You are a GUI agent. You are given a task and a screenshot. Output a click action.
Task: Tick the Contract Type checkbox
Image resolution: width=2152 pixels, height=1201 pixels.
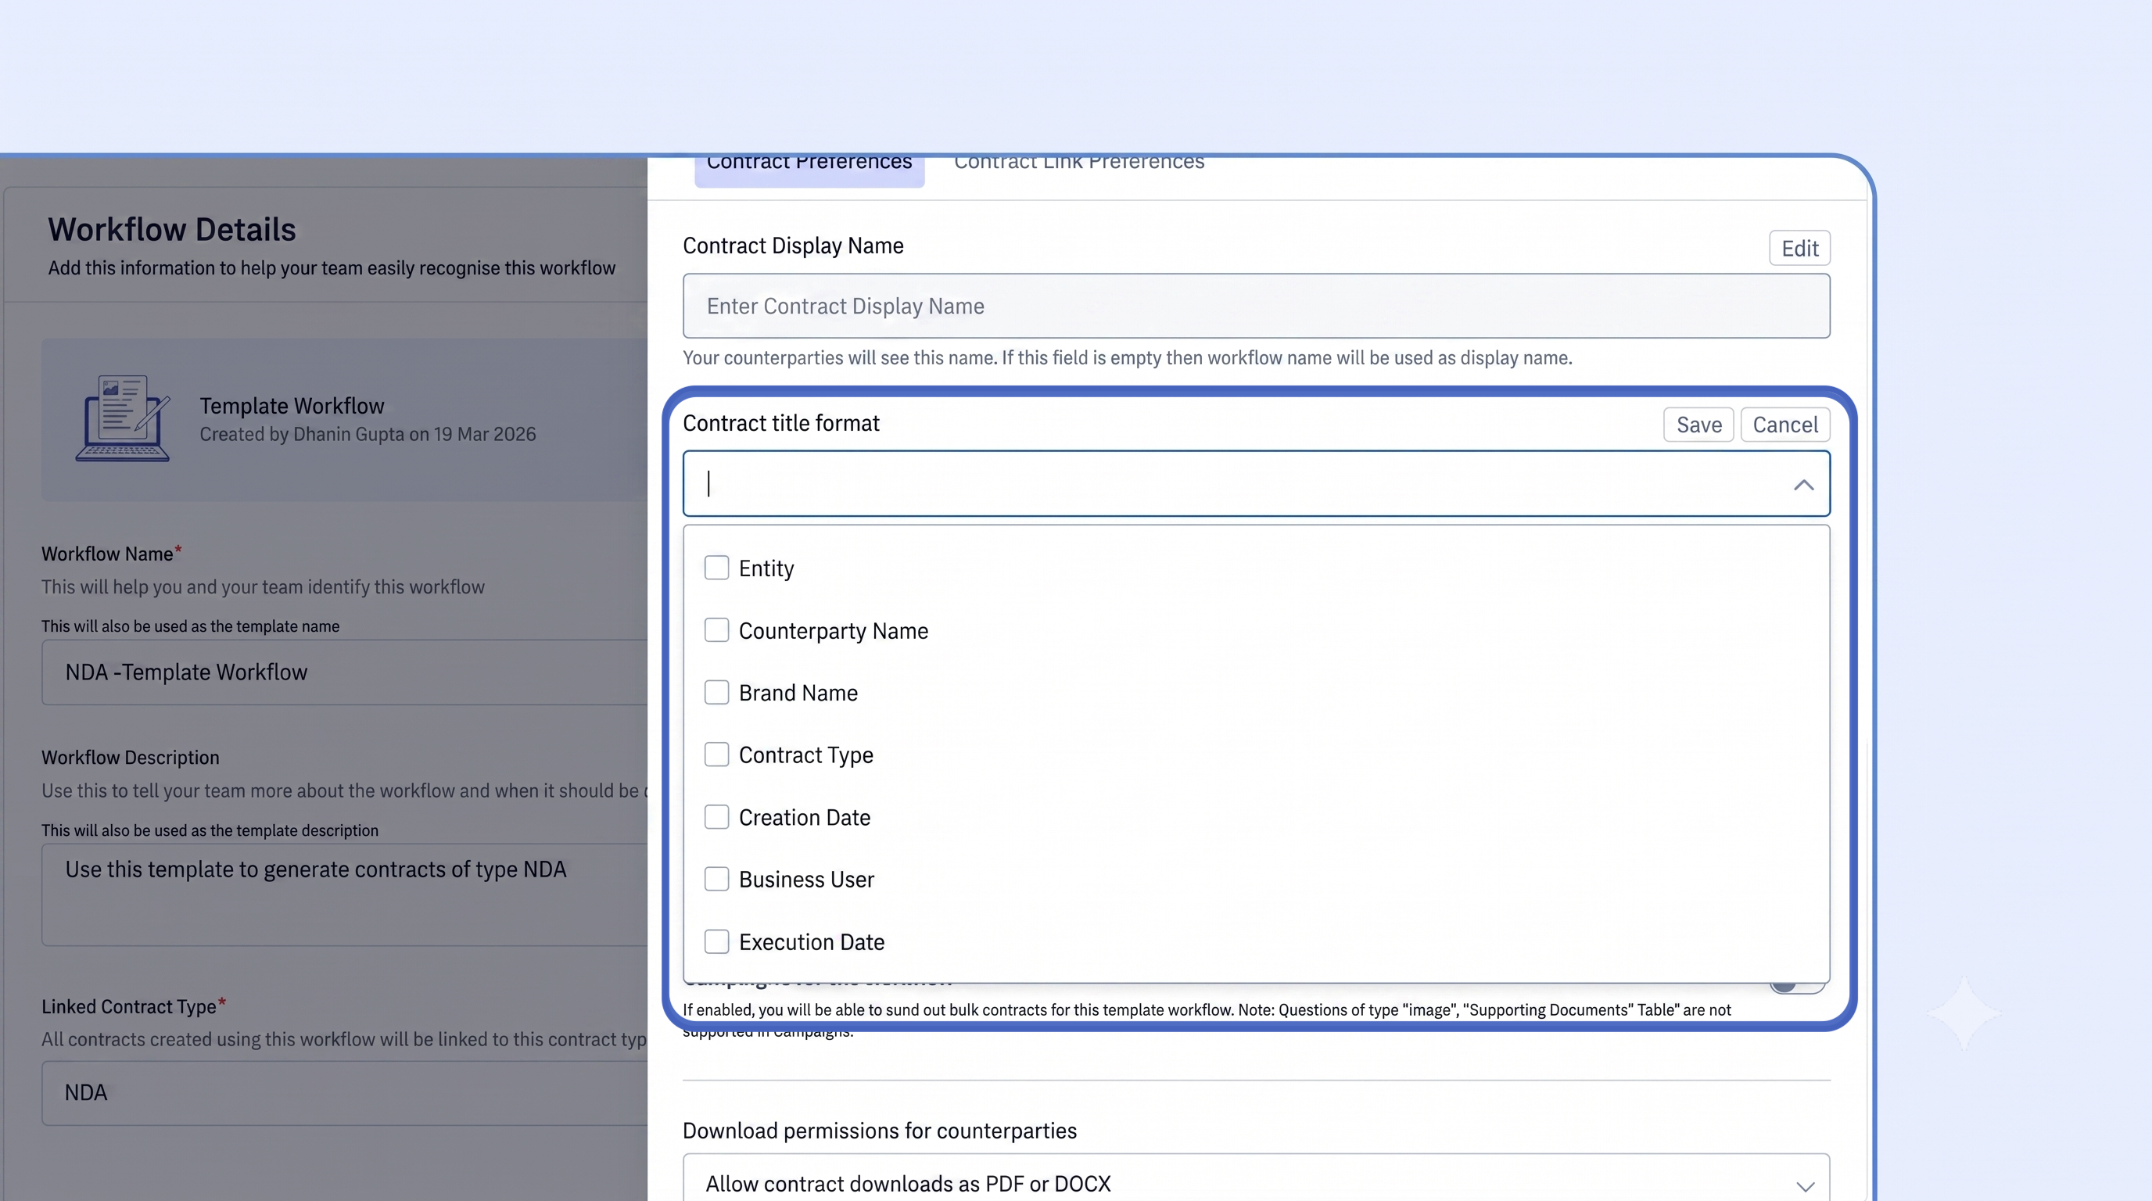[716, 755]
